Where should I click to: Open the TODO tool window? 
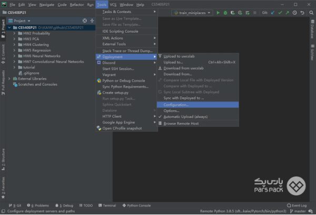[x=86, y=205]
